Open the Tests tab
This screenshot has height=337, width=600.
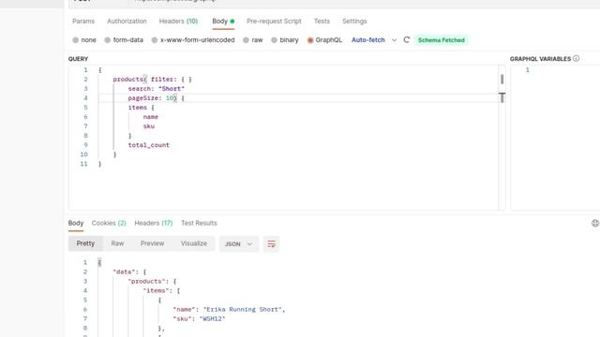tap(322, 21)
